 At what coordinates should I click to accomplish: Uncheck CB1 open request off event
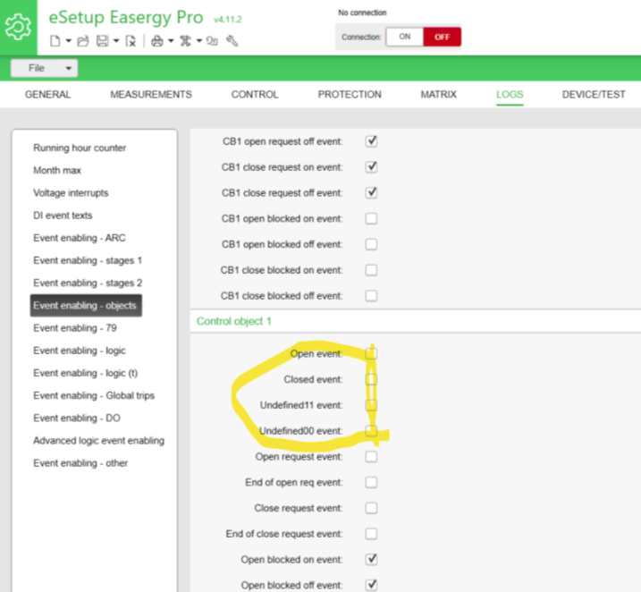pyautogui.click(x=371, y=141)
